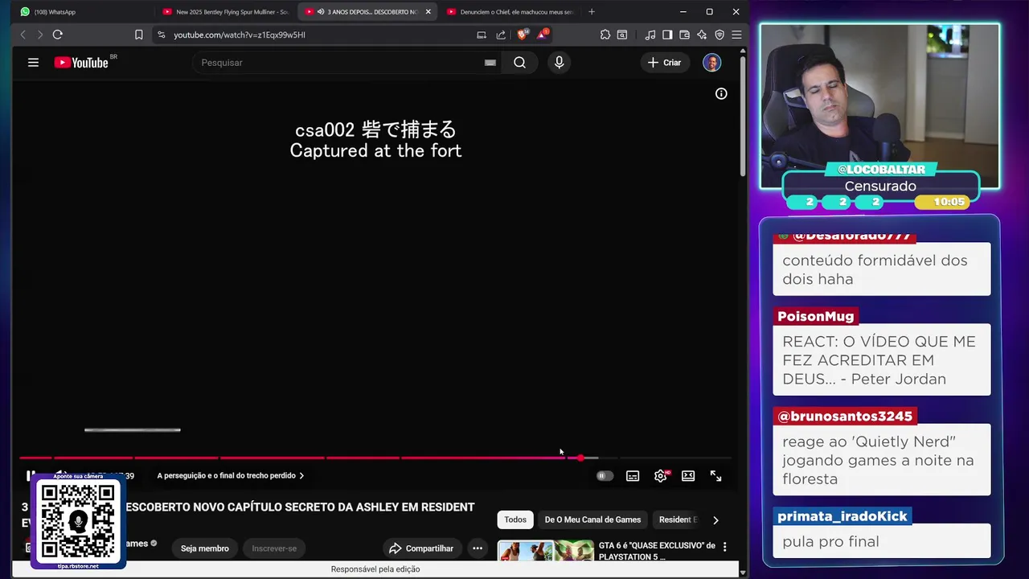The image size is (1029, 579).
Task: Click the progress bar scrubber dot
Action: pos(580,458)
